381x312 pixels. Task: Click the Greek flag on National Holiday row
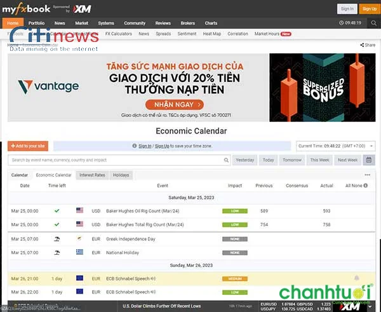click(x=79, y=252)
